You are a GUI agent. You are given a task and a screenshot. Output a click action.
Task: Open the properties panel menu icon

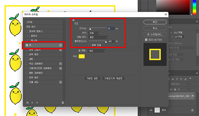pyautogui.click(x=197, y=22)
